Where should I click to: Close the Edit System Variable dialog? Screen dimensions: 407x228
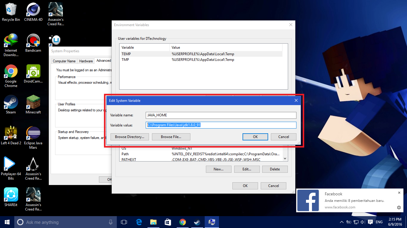(x=296, y=101)
